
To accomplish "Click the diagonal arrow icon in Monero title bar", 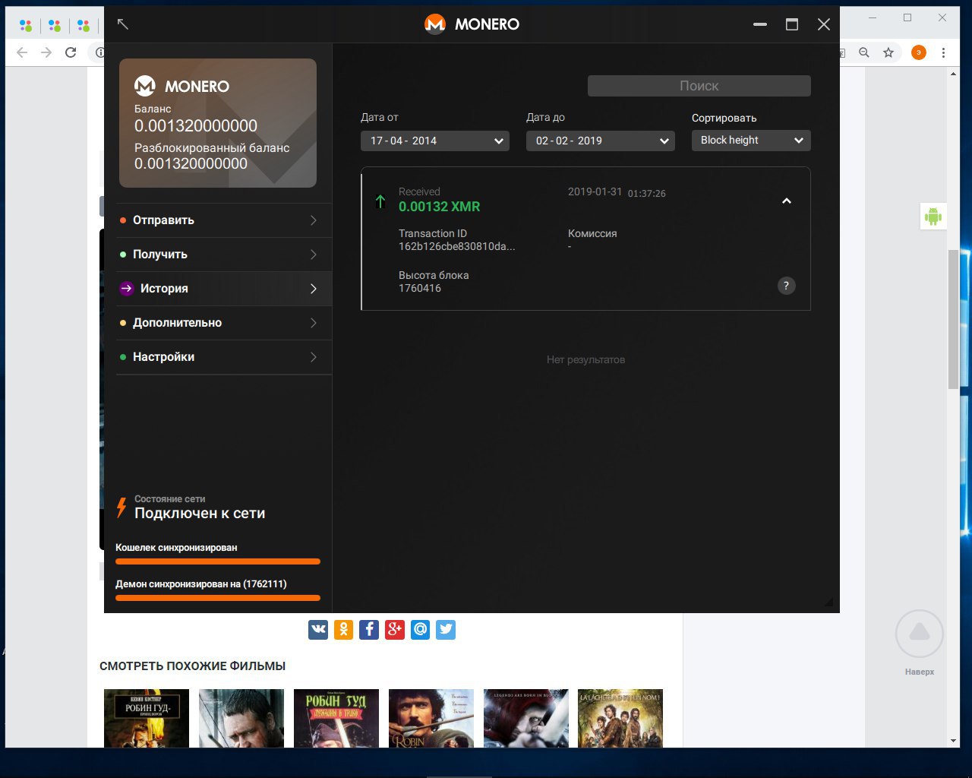I will 123,24.
